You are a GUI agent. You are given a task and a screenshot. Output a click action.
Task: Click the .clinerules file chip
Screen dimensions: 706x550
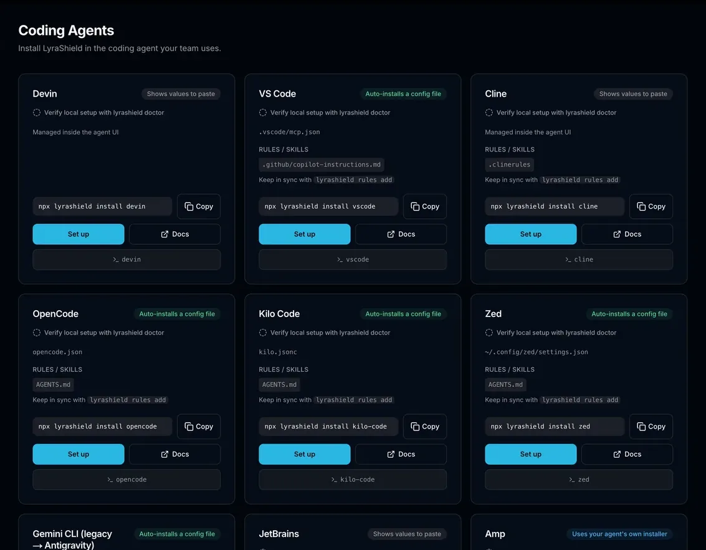point(509,164)
